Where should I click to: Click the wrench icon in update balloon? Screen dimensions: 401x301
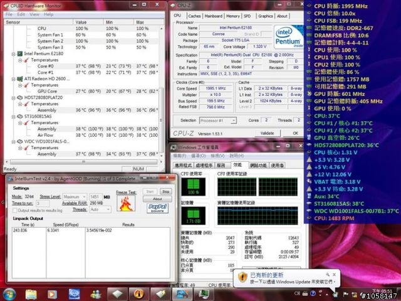pyautogui.click(x=328, y=275)
